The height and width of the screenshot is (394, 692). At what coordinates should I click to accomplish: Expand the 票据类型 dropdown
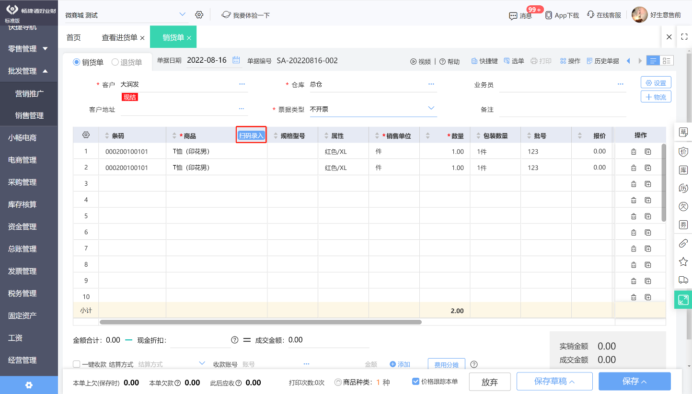[x=431, y=108]
